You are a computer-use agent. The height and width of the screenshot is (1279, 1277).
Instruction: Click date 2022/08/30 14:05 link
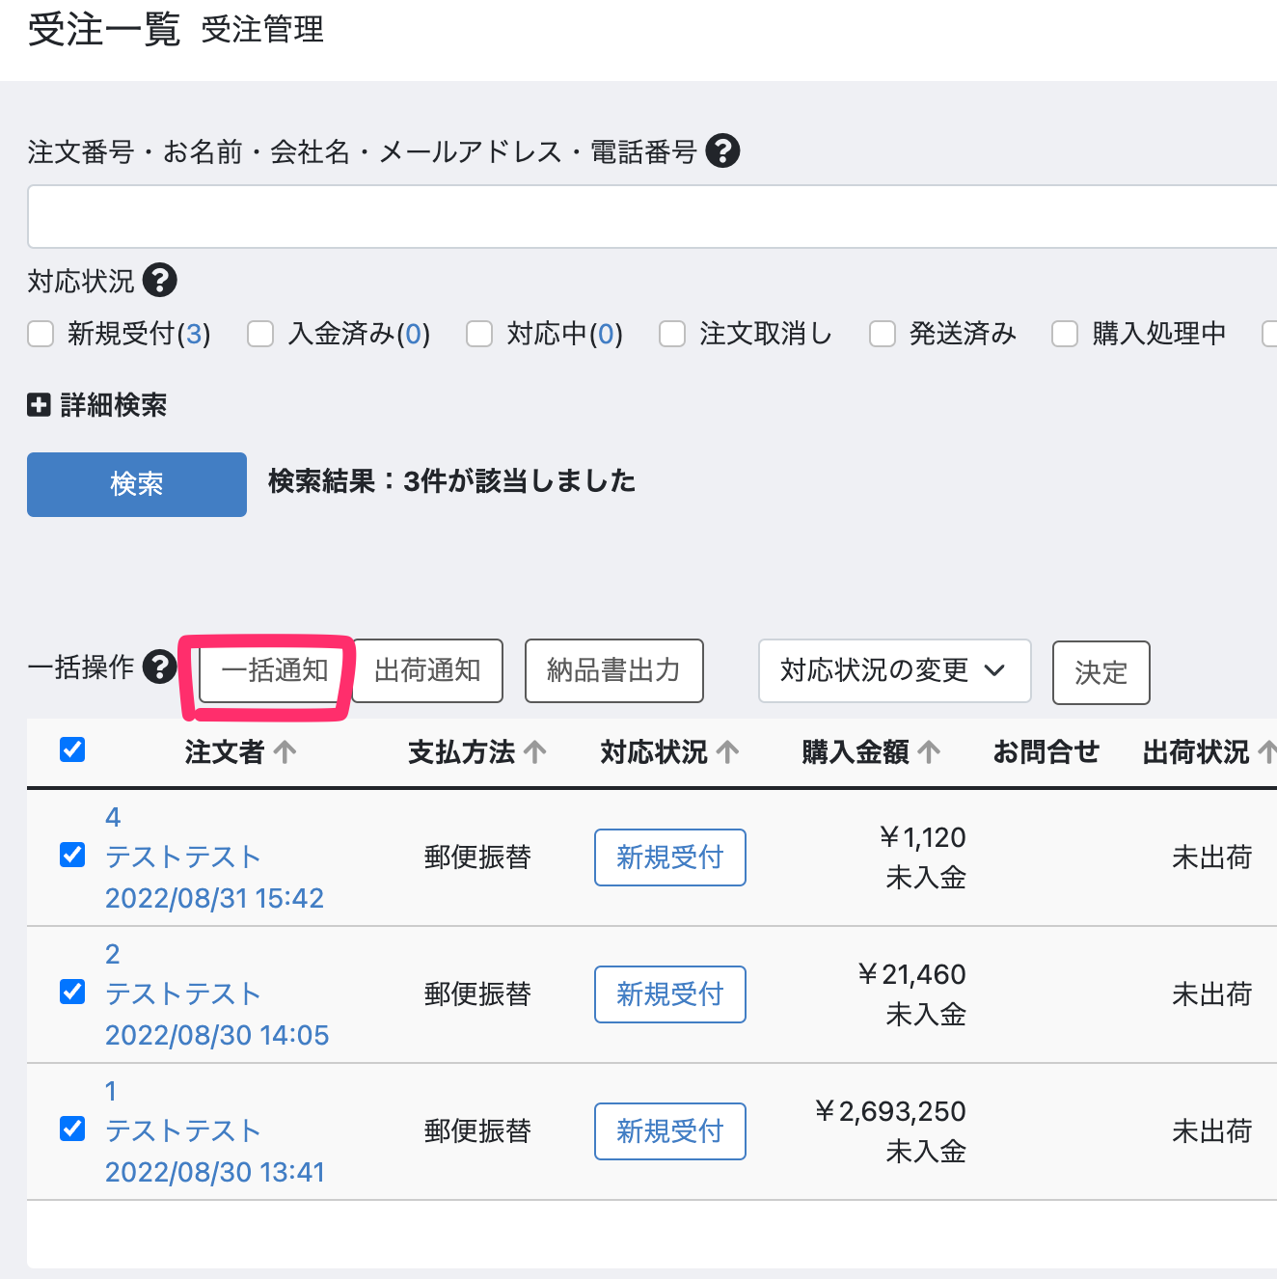217,1035
